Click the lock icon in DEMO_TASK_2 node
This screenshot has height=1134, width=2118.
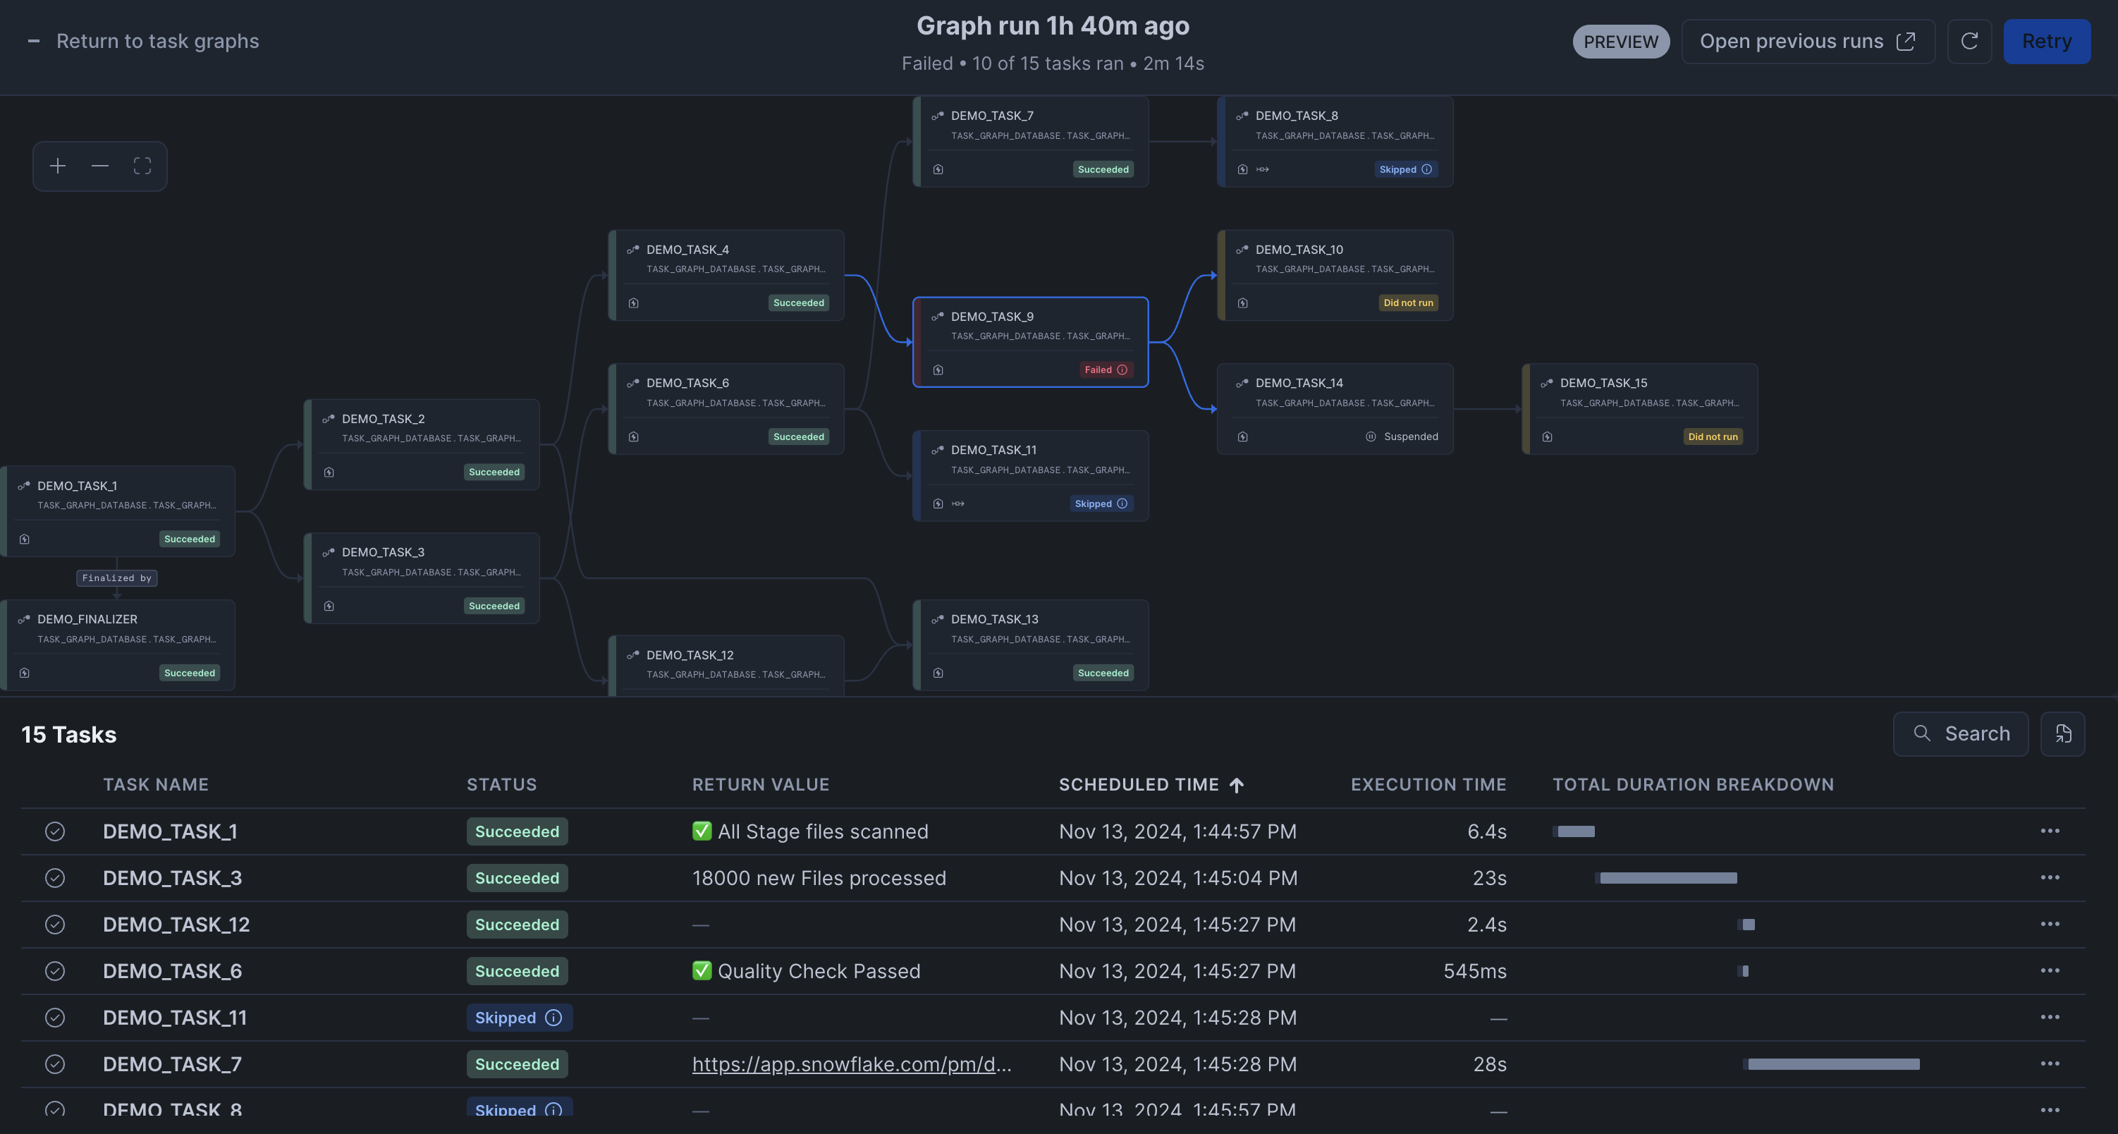click(329, 472)
